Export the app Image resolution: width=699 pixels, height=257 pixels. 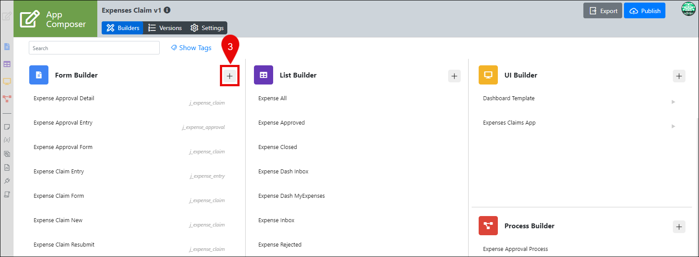(603, 11)
